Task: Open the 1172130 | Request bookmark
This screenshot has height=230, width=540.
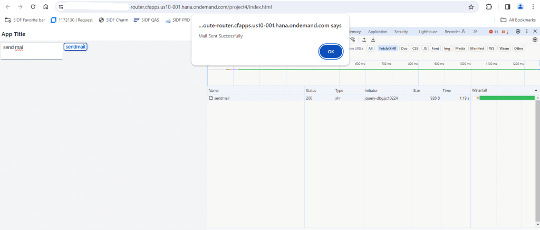Action: 72,20
